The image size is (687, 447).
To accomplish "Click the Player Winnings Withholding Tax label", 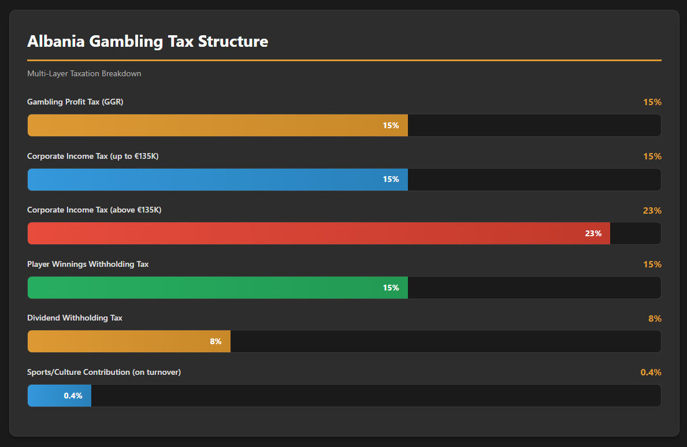I will pyautogui.click(x=88, y=265).
